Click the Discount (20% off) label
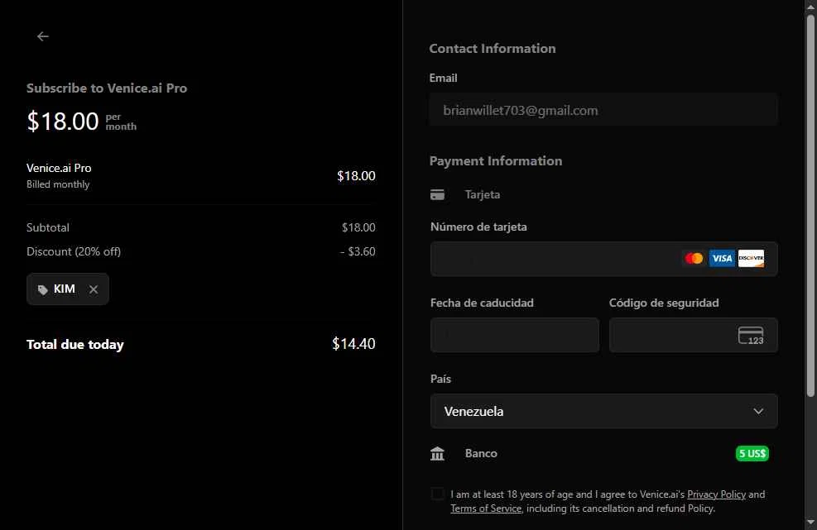Image resolution: width=817 pixels, height=530 pixels. click(x=74, y=251)
